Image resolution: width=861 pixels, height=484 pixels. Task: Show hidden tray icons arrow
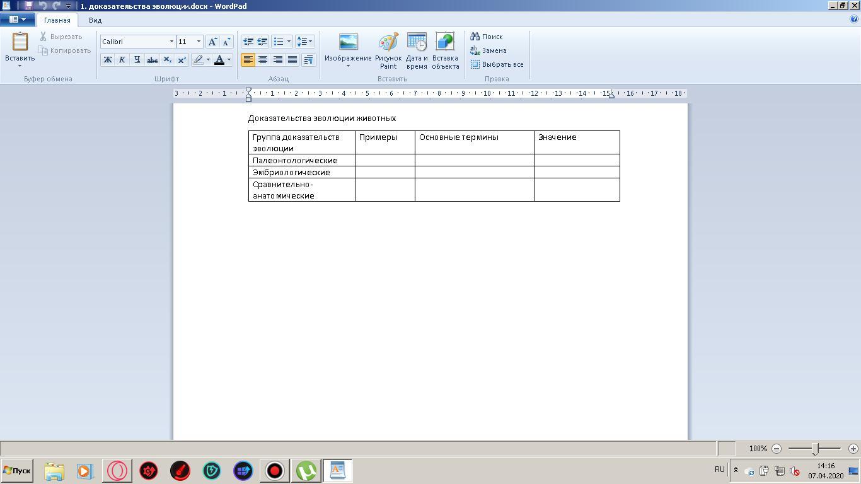pyautogui.click(x=735, y=471)
